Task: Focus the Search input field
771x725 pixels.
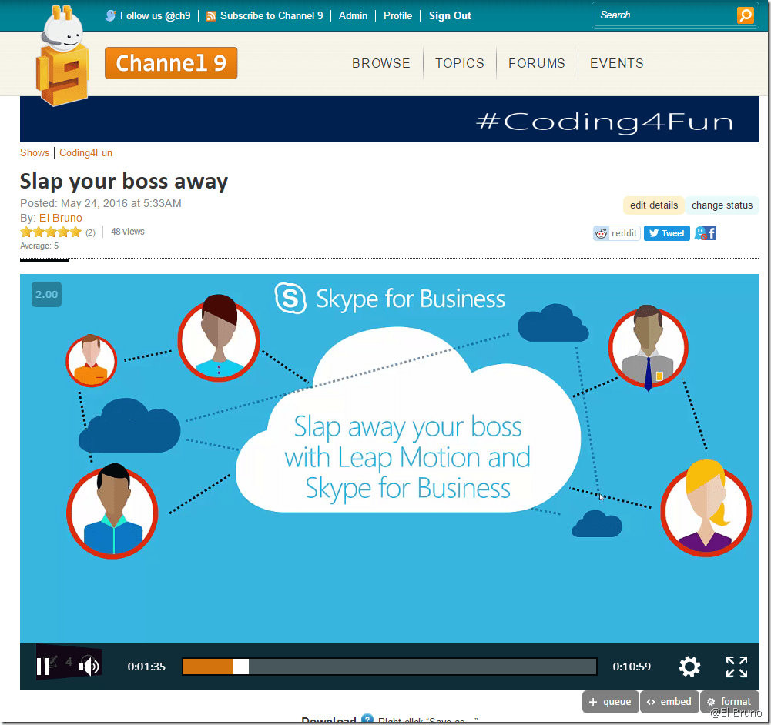Action: (665, 15)
